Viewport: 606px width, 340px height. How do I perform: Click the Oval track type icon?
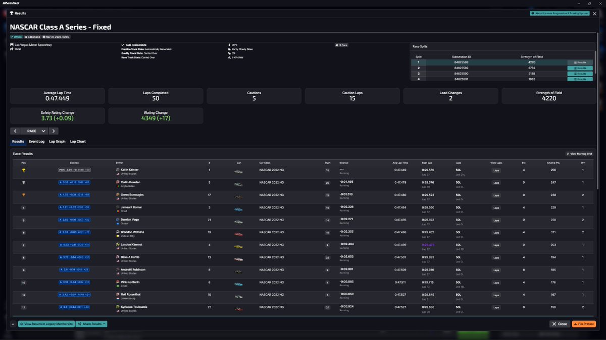coord(12,49)
